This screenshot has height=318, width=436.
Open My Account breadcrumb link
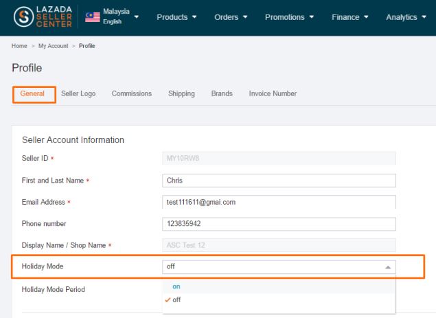coord(53,46)
